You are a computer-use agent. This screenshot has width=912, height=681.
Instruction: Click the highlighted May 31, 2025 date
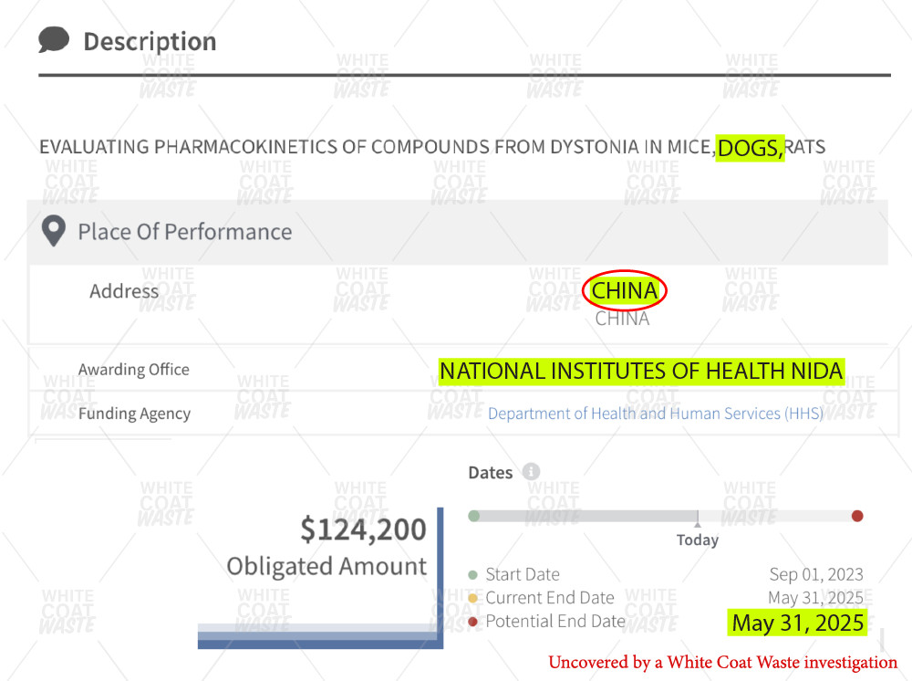click(797, 623)
